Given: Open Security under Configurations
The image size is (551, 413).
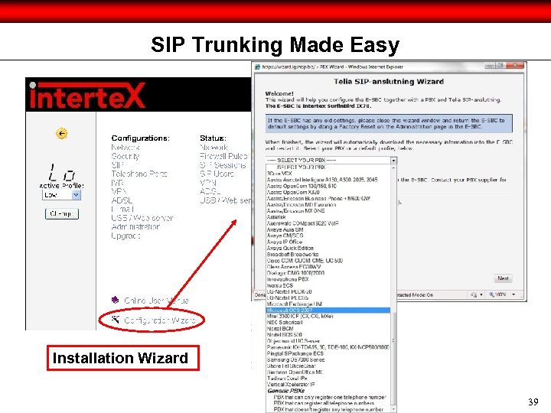Looking at the screenshot, I should [x=126, y=156].
